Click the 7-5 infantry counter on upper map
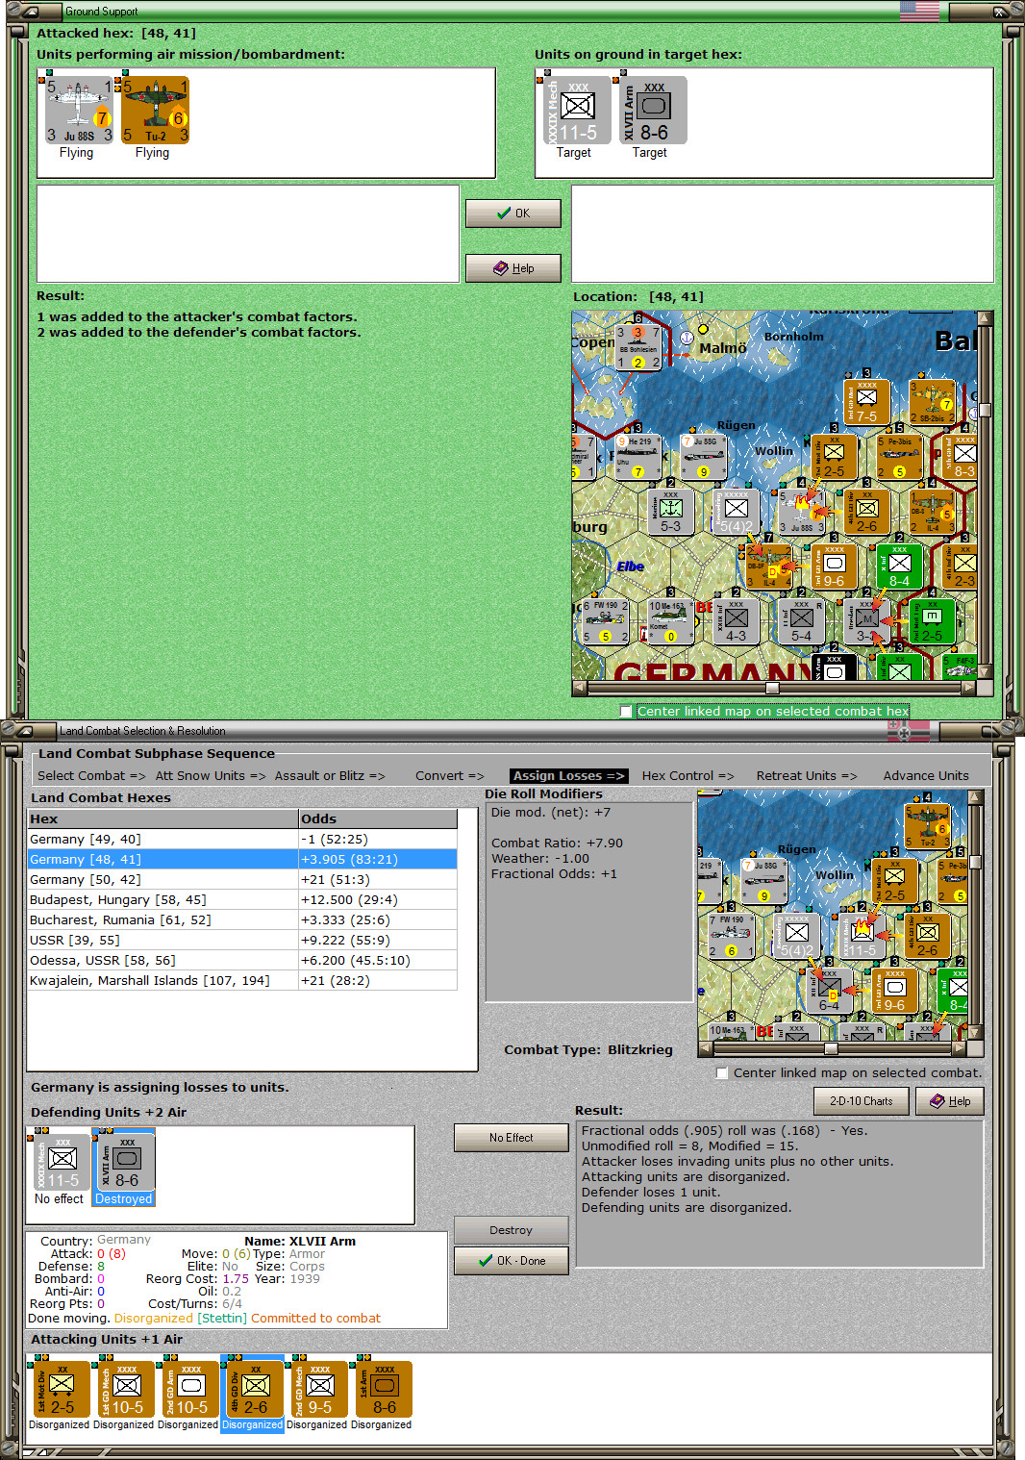Screen dimensions: 1025x1460 (x=866, y=402)
